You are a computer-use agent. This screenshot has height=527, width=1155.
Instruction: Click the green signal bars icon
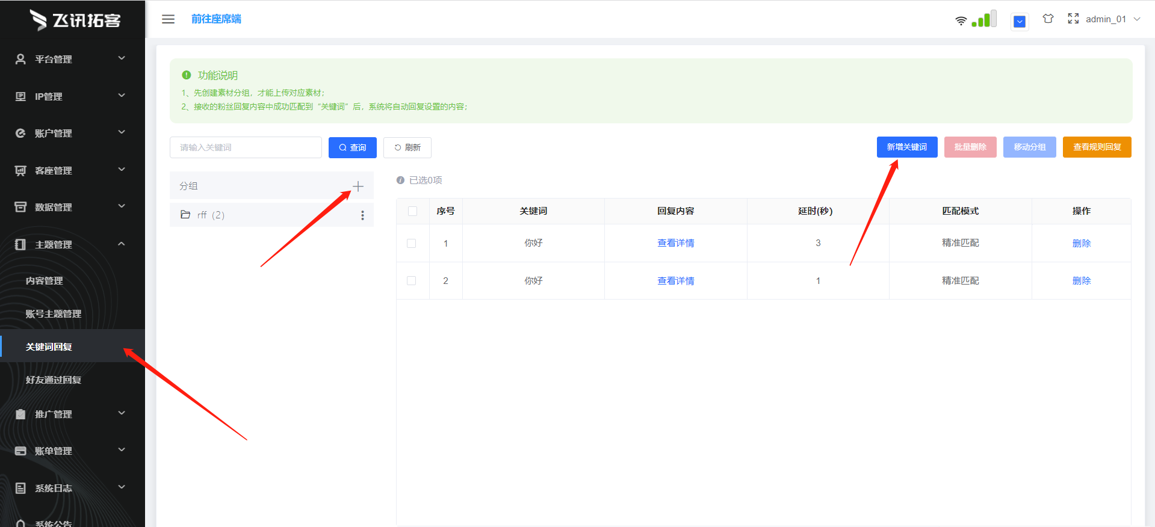coord(984,19)
